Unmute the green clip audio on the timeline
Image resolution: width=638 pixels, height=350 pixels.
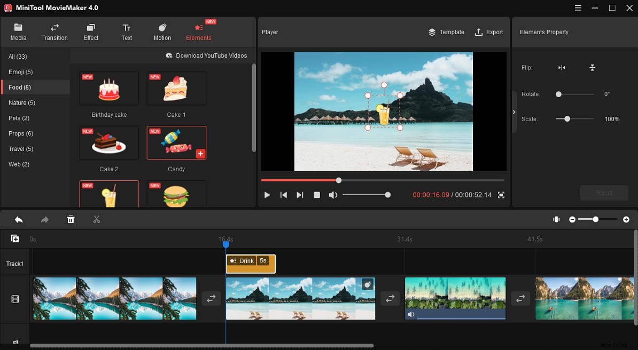[411, 314]
